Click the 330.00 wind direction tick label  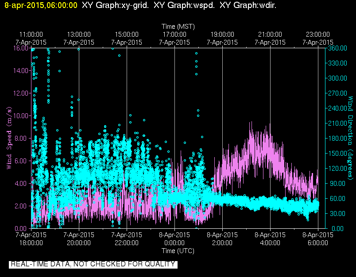pyautogui.click(x=337, y=63)
